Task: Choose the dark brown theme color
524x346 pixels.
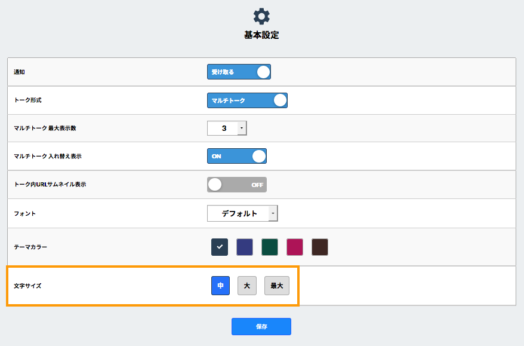Action: tap(320, 247)
